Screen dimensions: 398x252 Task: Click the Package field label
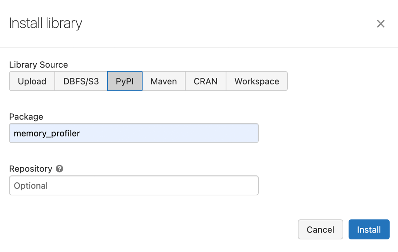point(26,117)
